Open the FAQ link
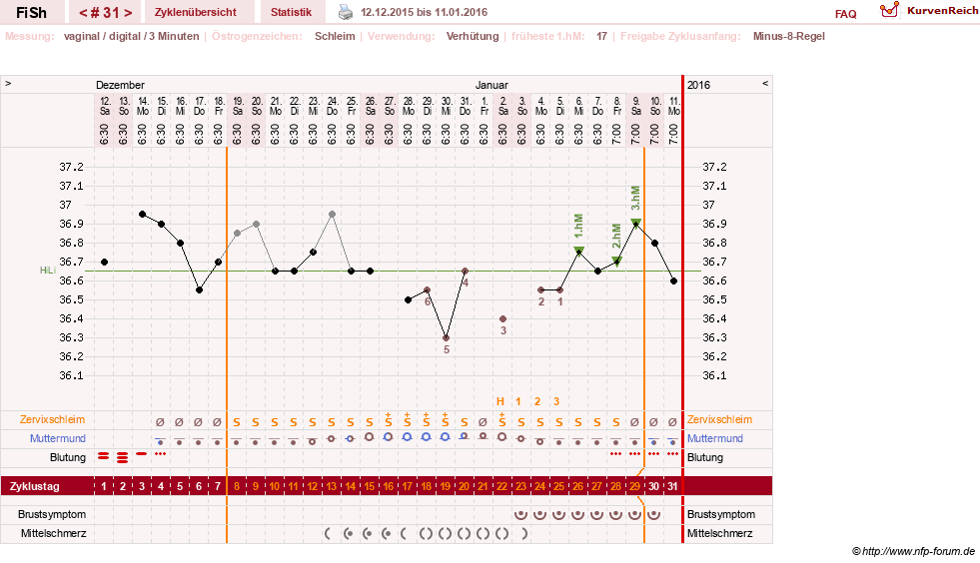This screenshot has height=563, width=980. coord(845,14)
